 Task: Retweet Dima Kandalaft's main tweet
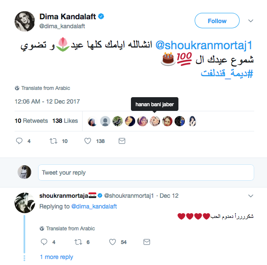tap(55, 141)
